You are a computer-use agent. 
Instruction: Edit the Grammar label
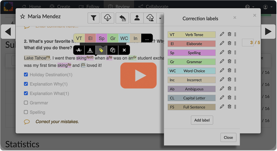pyautogui.click(x=222, y=61)
